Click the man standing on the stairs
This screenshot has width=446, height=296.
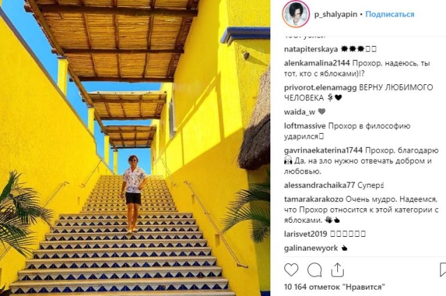point(133,194)
